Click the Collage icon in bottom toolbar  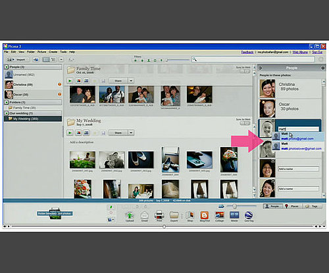[x=220, y=217]
